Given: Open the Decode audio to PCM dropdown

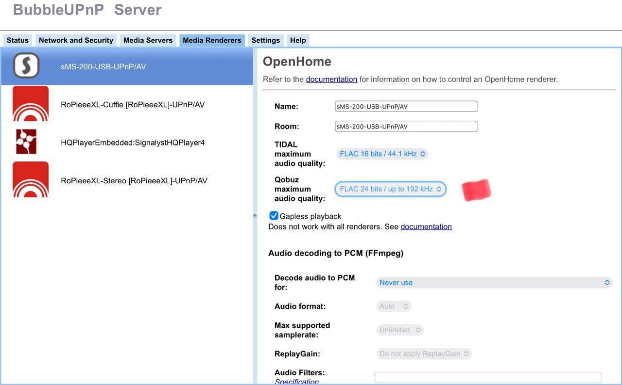Looking at the screenshot, I should pyautogui.click(x=494, y=282).
